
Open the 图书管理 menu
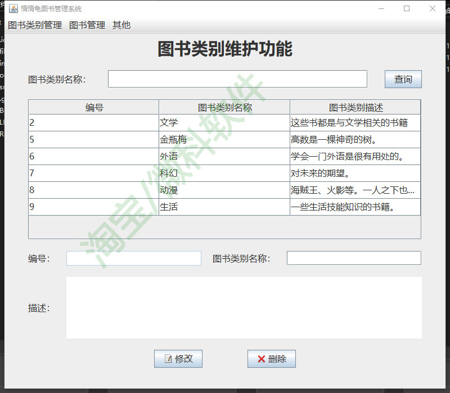[x=87, y=25]
